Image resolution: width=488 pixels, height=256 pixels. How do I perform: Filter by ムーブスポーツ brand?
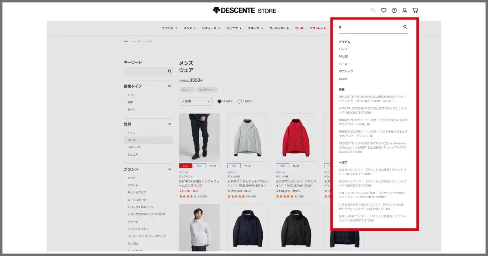[137, 200]
